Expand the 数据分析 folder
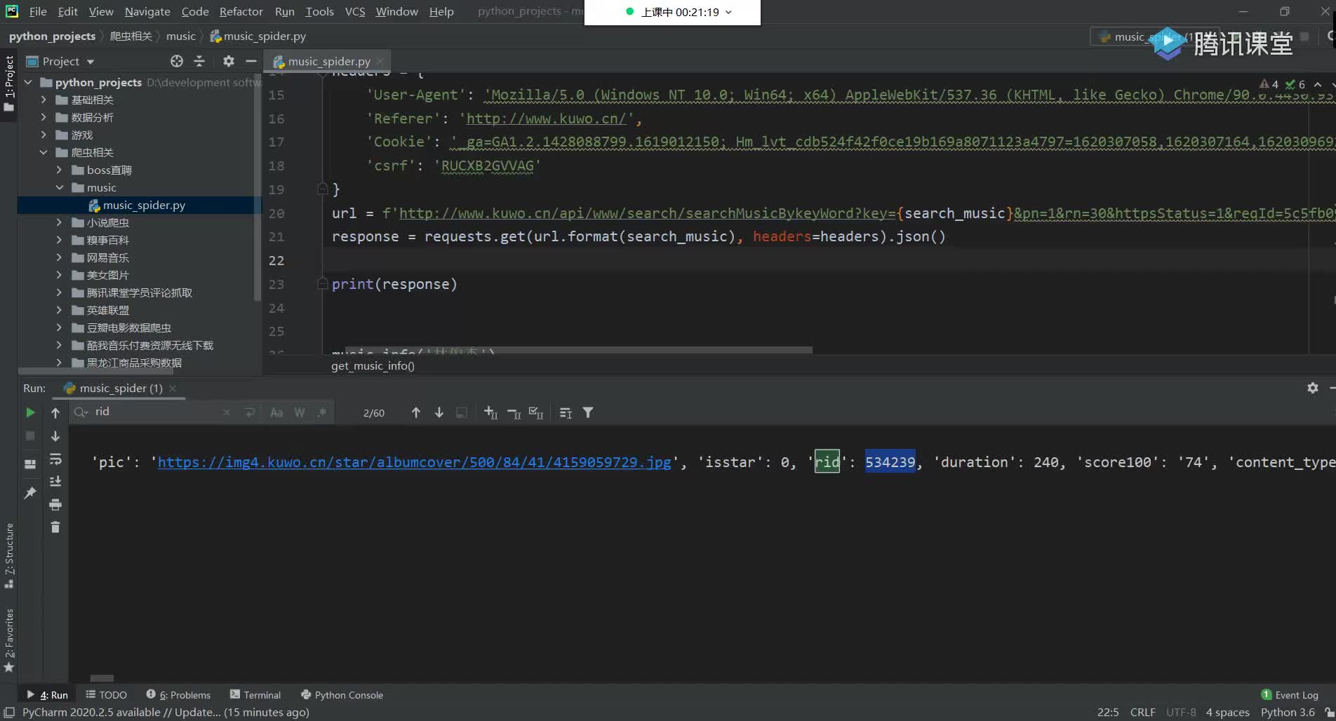The image size is (1336, 721). pos(44,117)
